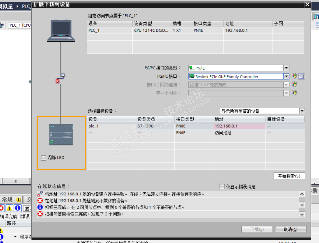The image size is (319, 243).
Task: Select the plc_1 row in target device table
Action: point(196,126)
